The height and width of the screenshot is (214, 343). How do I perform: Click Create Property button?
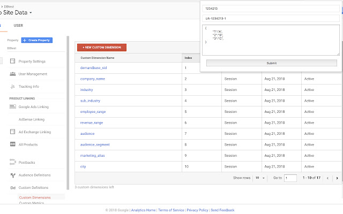point(37,40)
